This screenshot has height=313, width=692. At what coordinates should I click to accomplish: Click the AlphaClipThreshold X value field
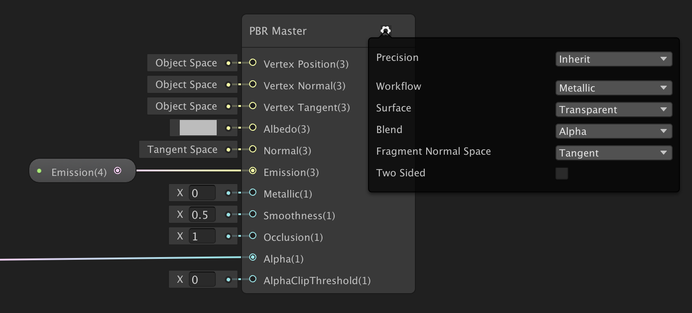pos(202,280)
